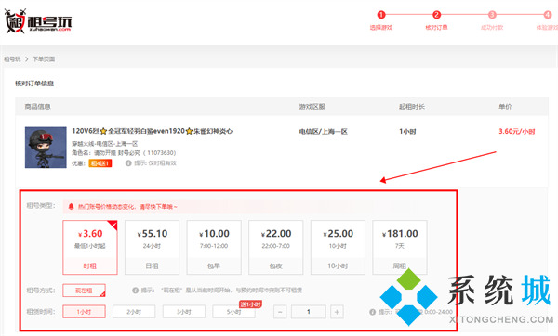558x336 pixels.
Task: Click the 租4送1 discount badge
Action: (100, 163)
